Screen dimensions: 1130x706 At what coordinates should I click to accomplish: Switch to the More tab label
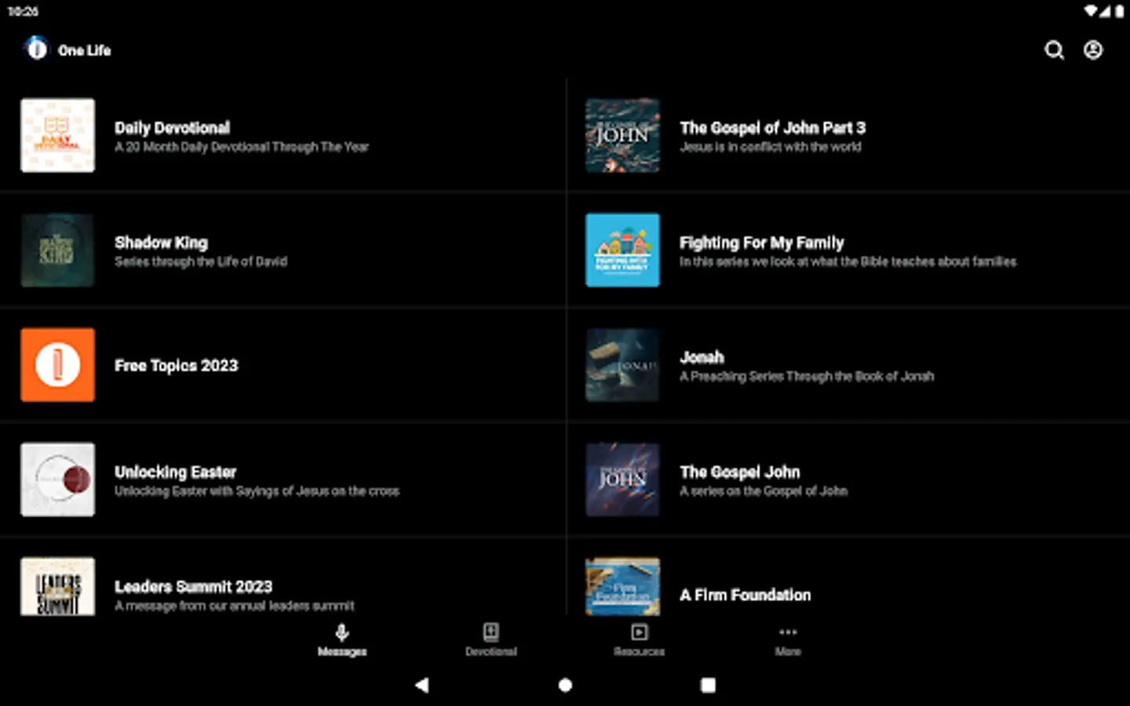788,652
